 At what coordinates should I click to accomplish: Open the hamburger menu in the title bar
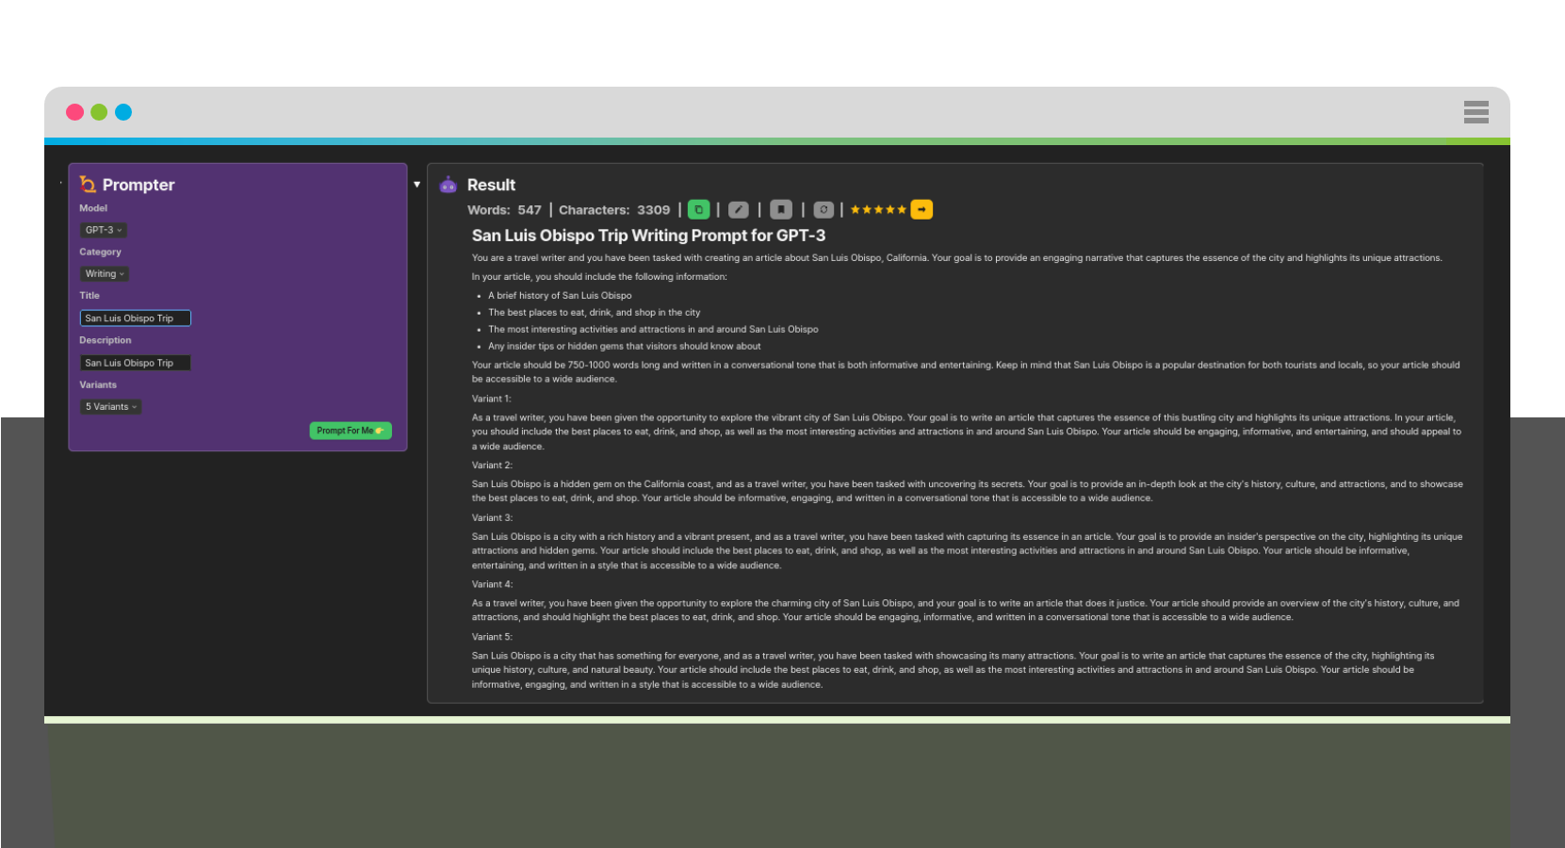tap(1475, 112)
